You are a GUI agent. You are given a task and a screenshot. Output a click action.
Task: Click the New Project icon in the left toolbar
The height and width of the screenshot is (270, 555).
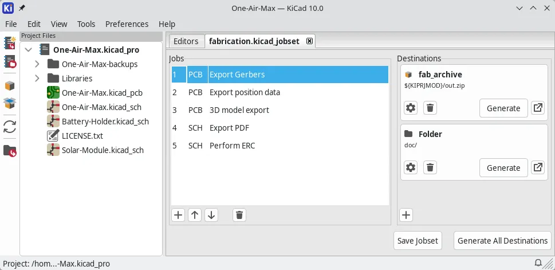point(10,43)
